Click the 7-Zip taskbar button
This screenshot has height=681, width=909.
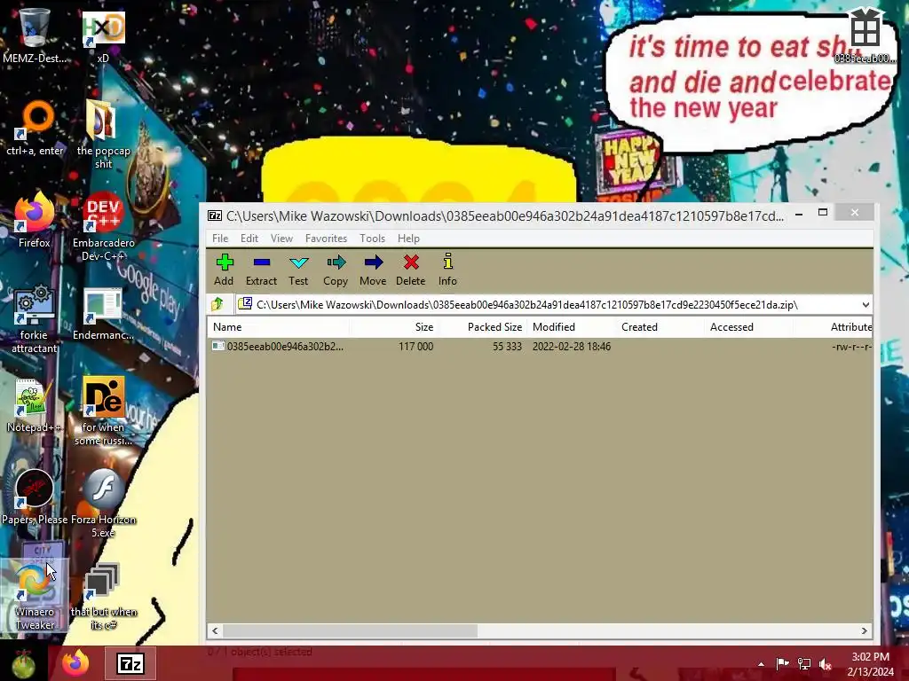coord(130,663)
